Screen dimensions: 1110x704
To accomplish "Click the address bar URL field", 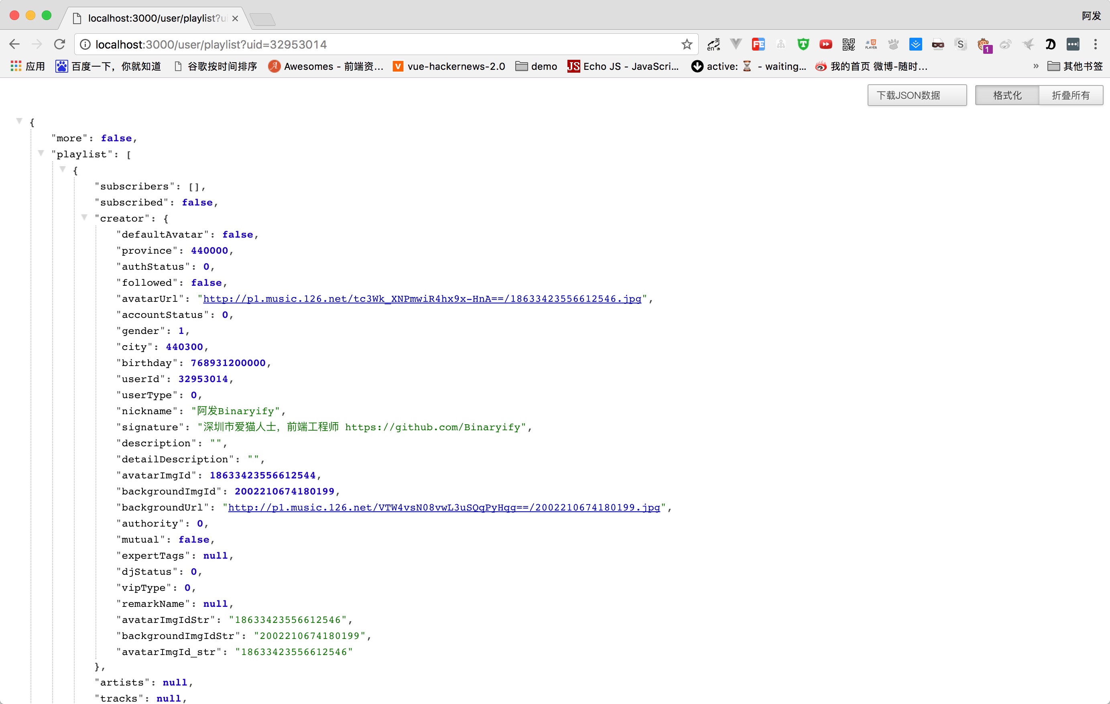I will tap(369, 44).
